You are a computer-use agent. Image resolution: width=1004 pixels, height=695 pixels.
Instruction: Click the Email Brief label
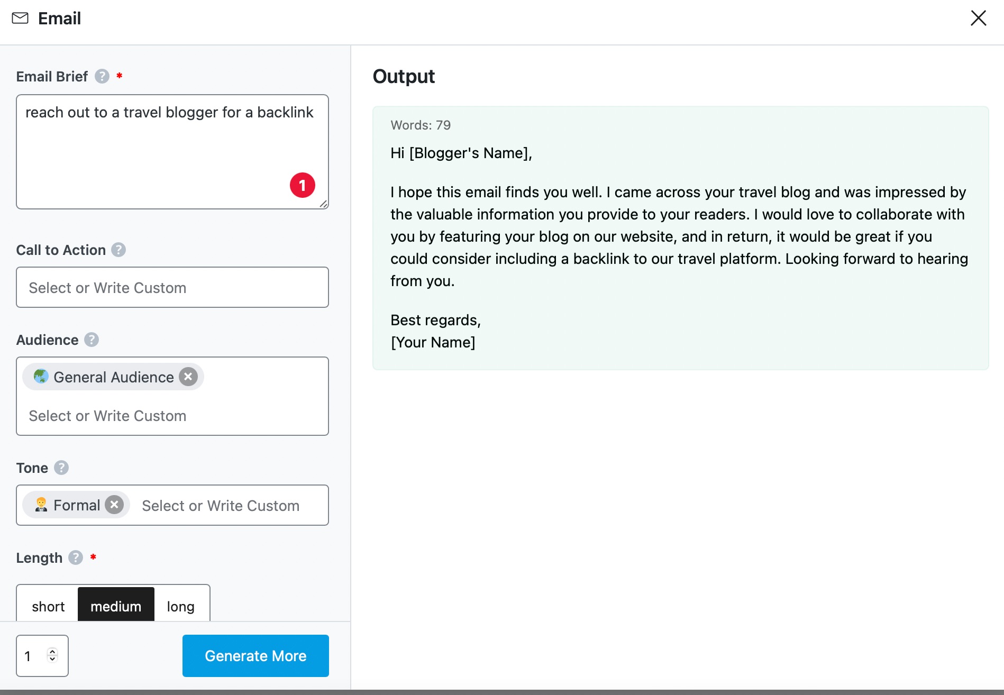pyautogui.click(x=52, y=76)
